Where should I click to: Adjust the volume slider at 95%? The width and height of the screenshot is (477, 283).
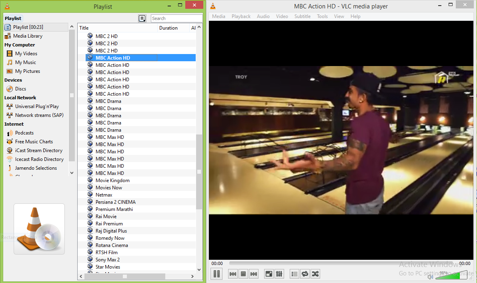451,275
